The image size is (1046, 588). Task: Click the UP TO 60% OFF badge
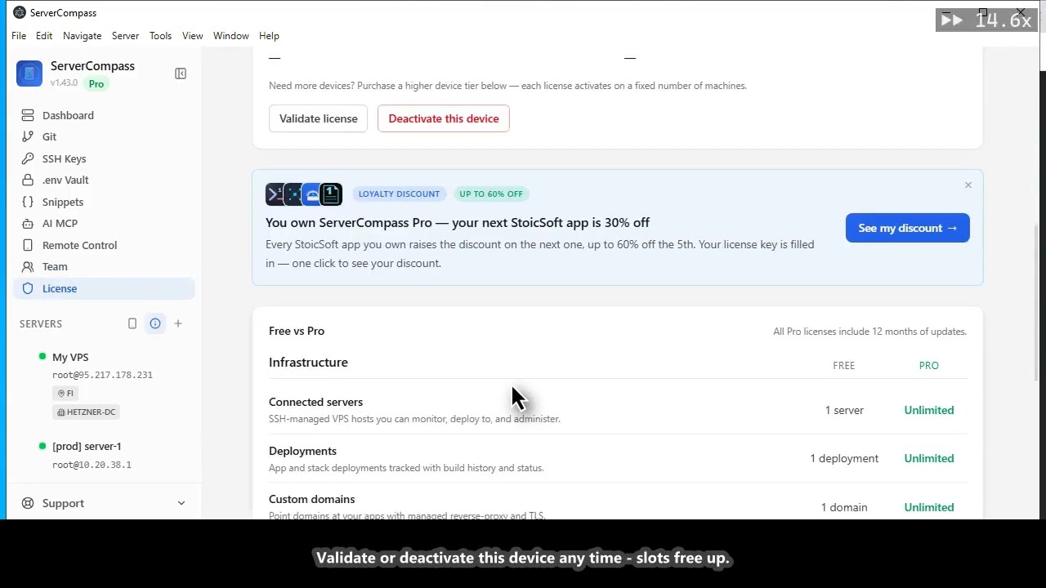tap(491, 194)
